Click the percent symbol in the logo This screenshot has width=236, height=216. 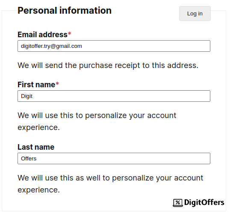pos(178,202)
